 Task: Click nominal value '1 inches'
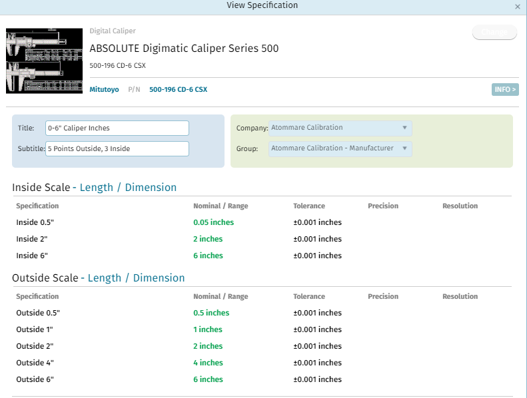[x=208, y=329]
